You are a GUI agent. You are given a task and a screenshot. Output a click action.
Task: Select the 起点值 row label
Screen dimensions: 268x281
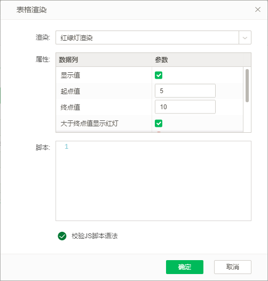pyautogui.click(x=70, y=91)
